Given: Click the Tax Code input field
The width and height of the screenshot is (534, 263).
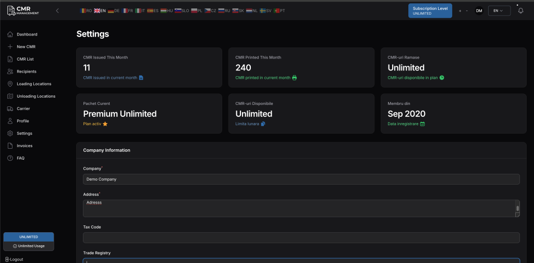Looking at the screenshot, I should (301, 238).
